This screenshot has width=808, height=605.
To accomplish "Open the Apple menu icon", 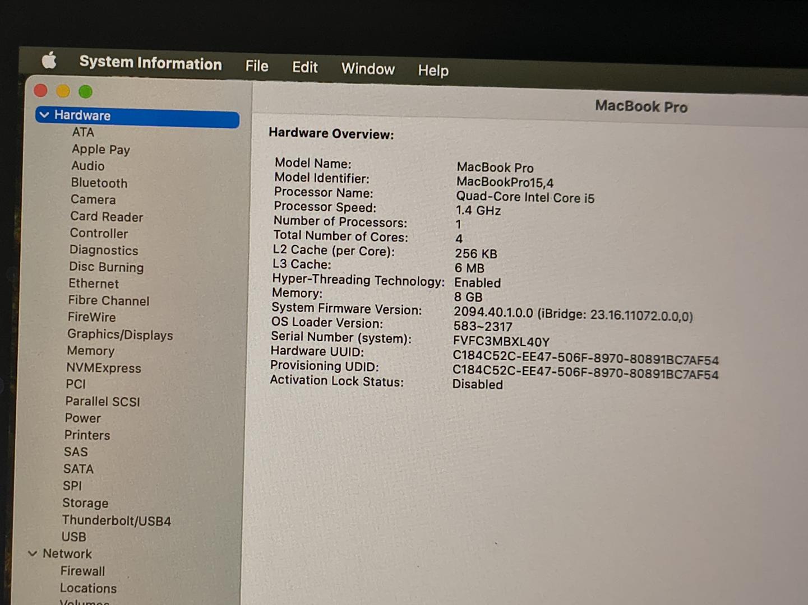I will pyautogui.click(x=49, y=61).
